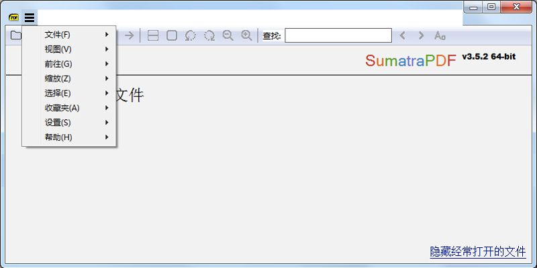Viewport: 537px width, 268px height.
Task: Rotate the document right
Action: [209, 36]
